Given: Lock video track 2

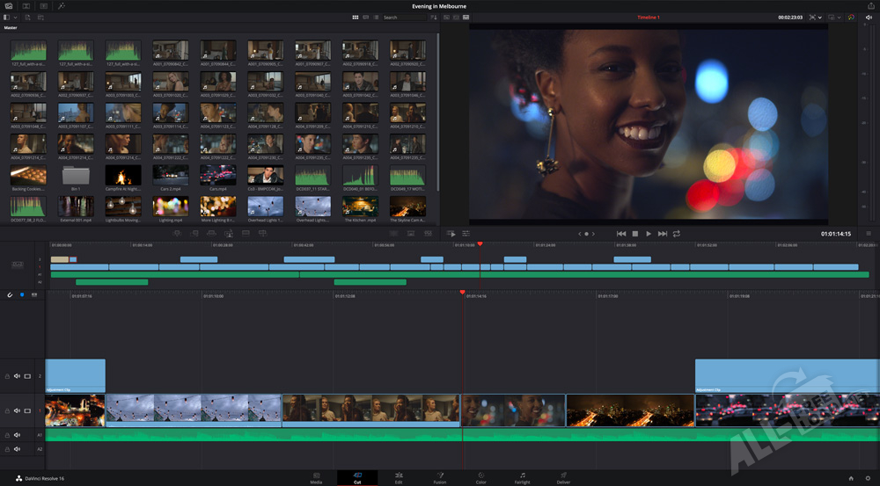Looking at the screenshot, I should 7,376.
